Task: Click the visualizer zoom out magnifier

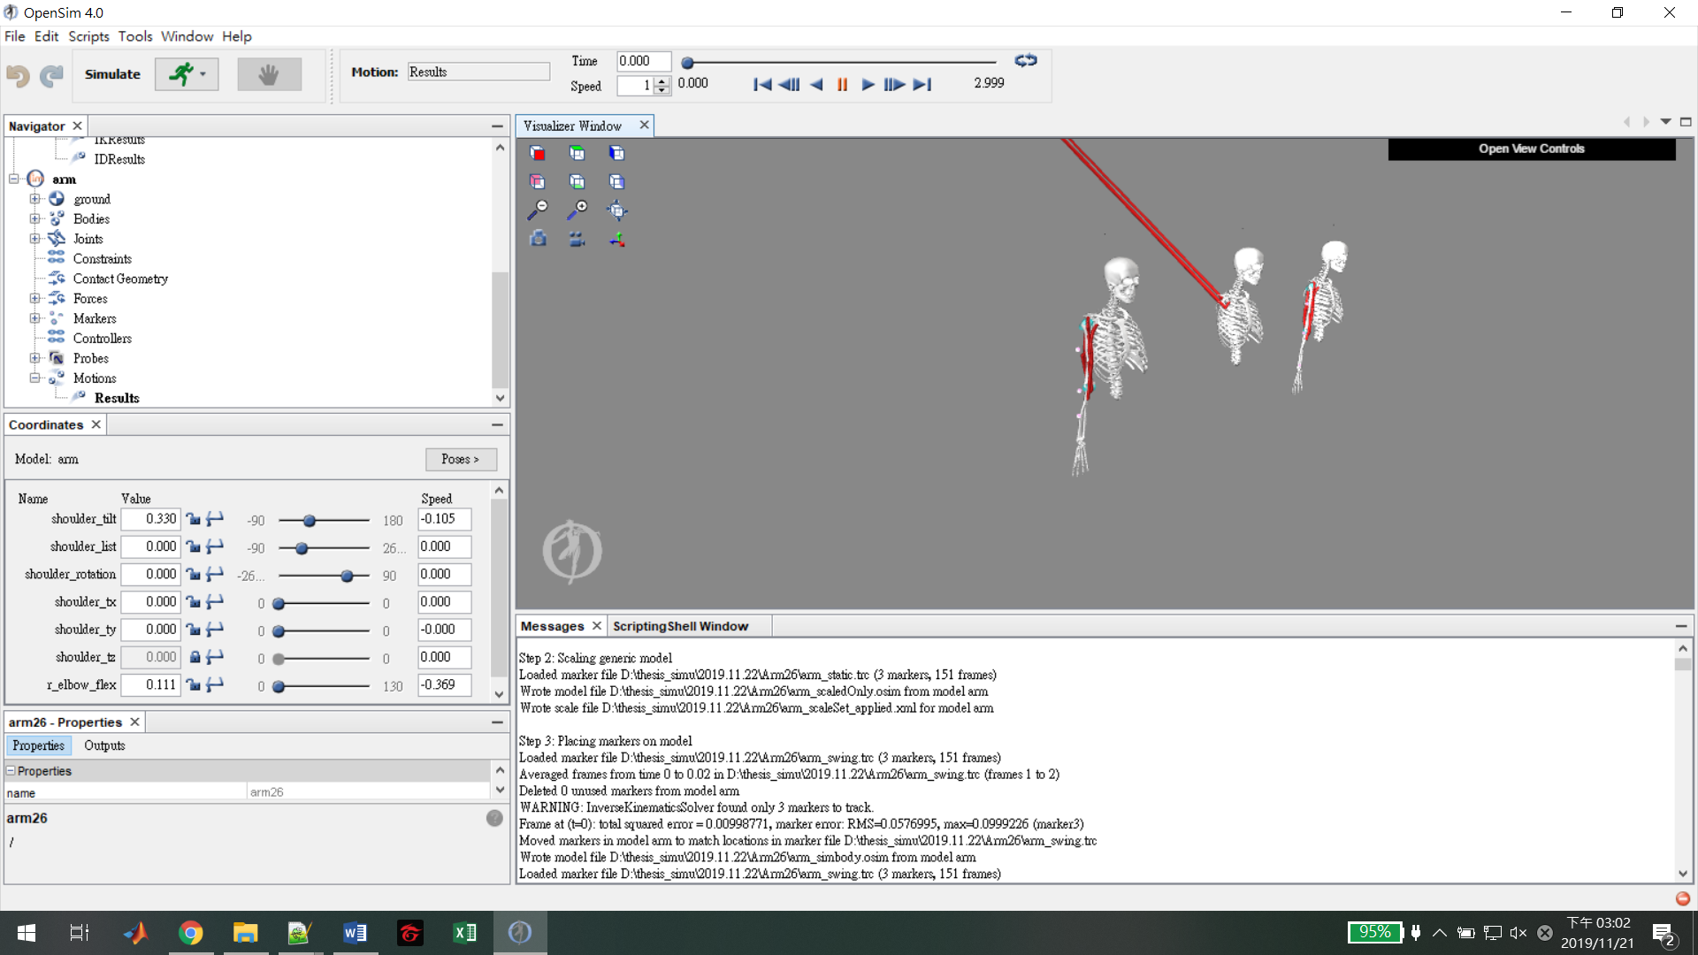Action: 537,210
